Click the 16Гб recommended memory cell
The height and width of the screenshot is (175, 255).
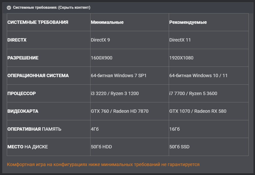pos(174,129)
